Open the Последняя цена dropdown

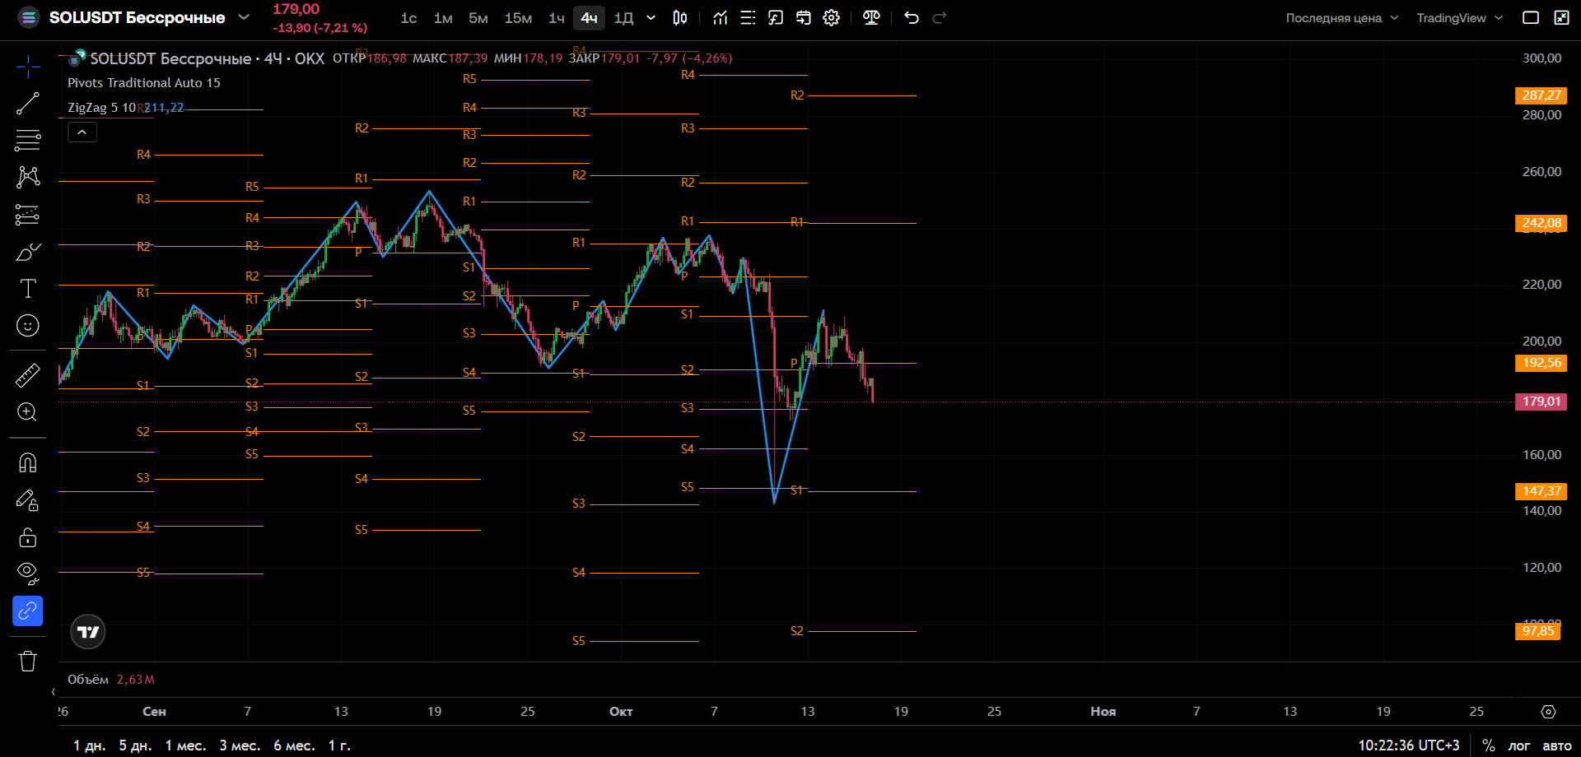1342,18
